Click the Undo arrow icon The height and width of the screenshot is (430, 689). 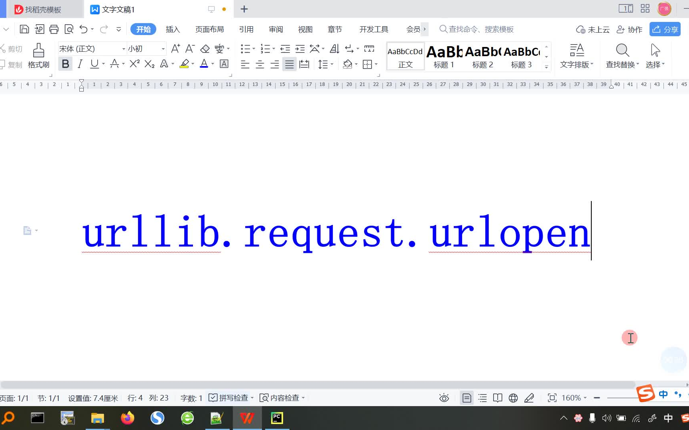tap(83, 29)
